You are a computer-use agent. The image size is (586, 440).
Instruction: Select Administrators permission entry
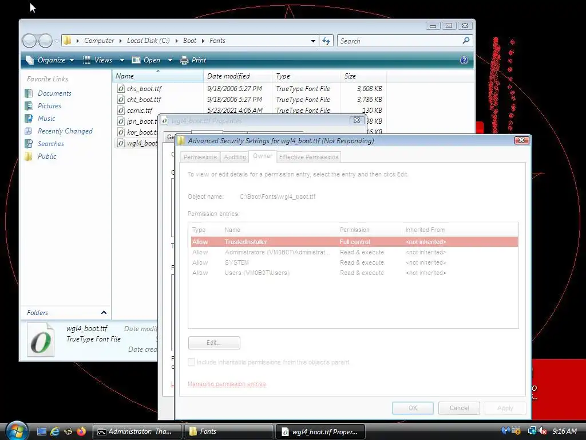pos(354,252)
